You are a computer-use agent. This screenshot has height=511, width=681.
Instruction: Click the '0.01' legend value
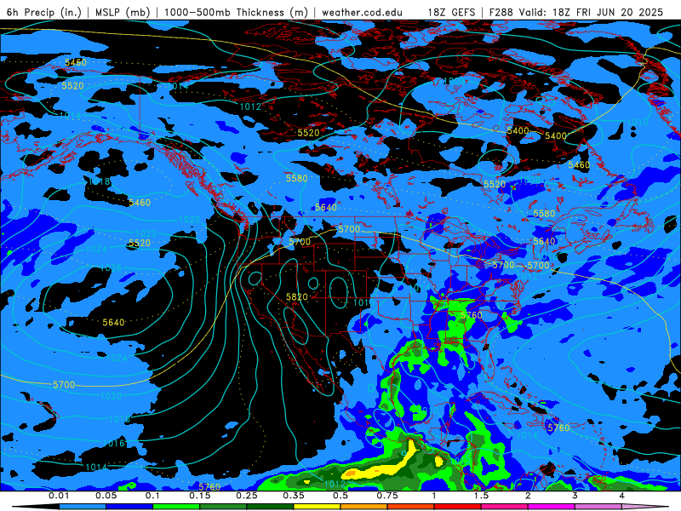pos(59,496)
